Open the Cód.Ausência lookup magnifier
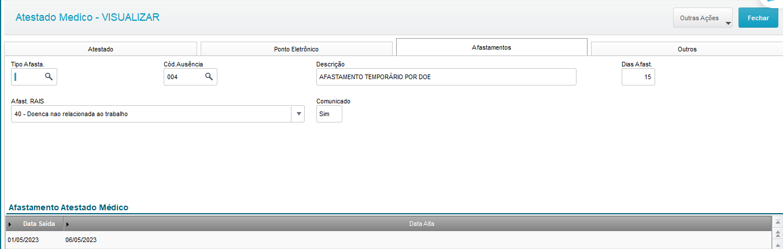This screenshot has width=783, height=249. click(209, 76)
